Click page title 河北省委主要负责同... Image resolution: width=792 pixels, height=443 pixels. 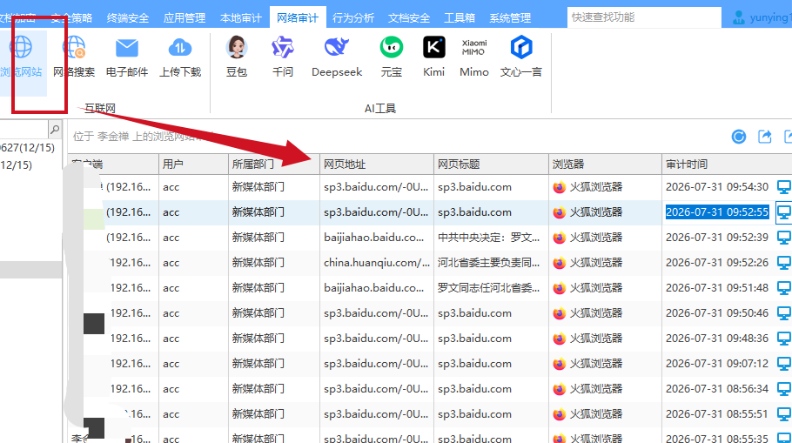[x=488, y=263]
